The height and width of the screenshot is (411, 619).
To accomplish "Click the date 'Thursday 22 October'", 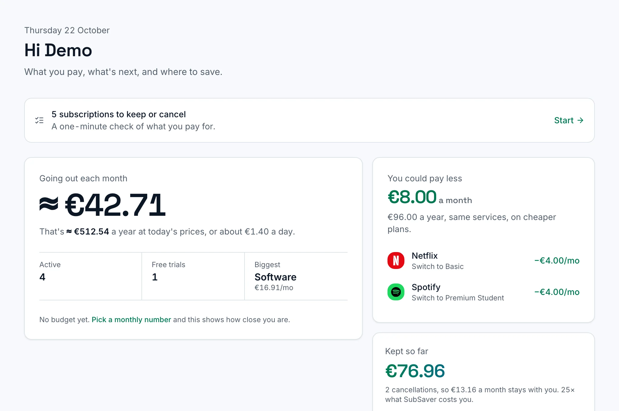I will 67,30.
